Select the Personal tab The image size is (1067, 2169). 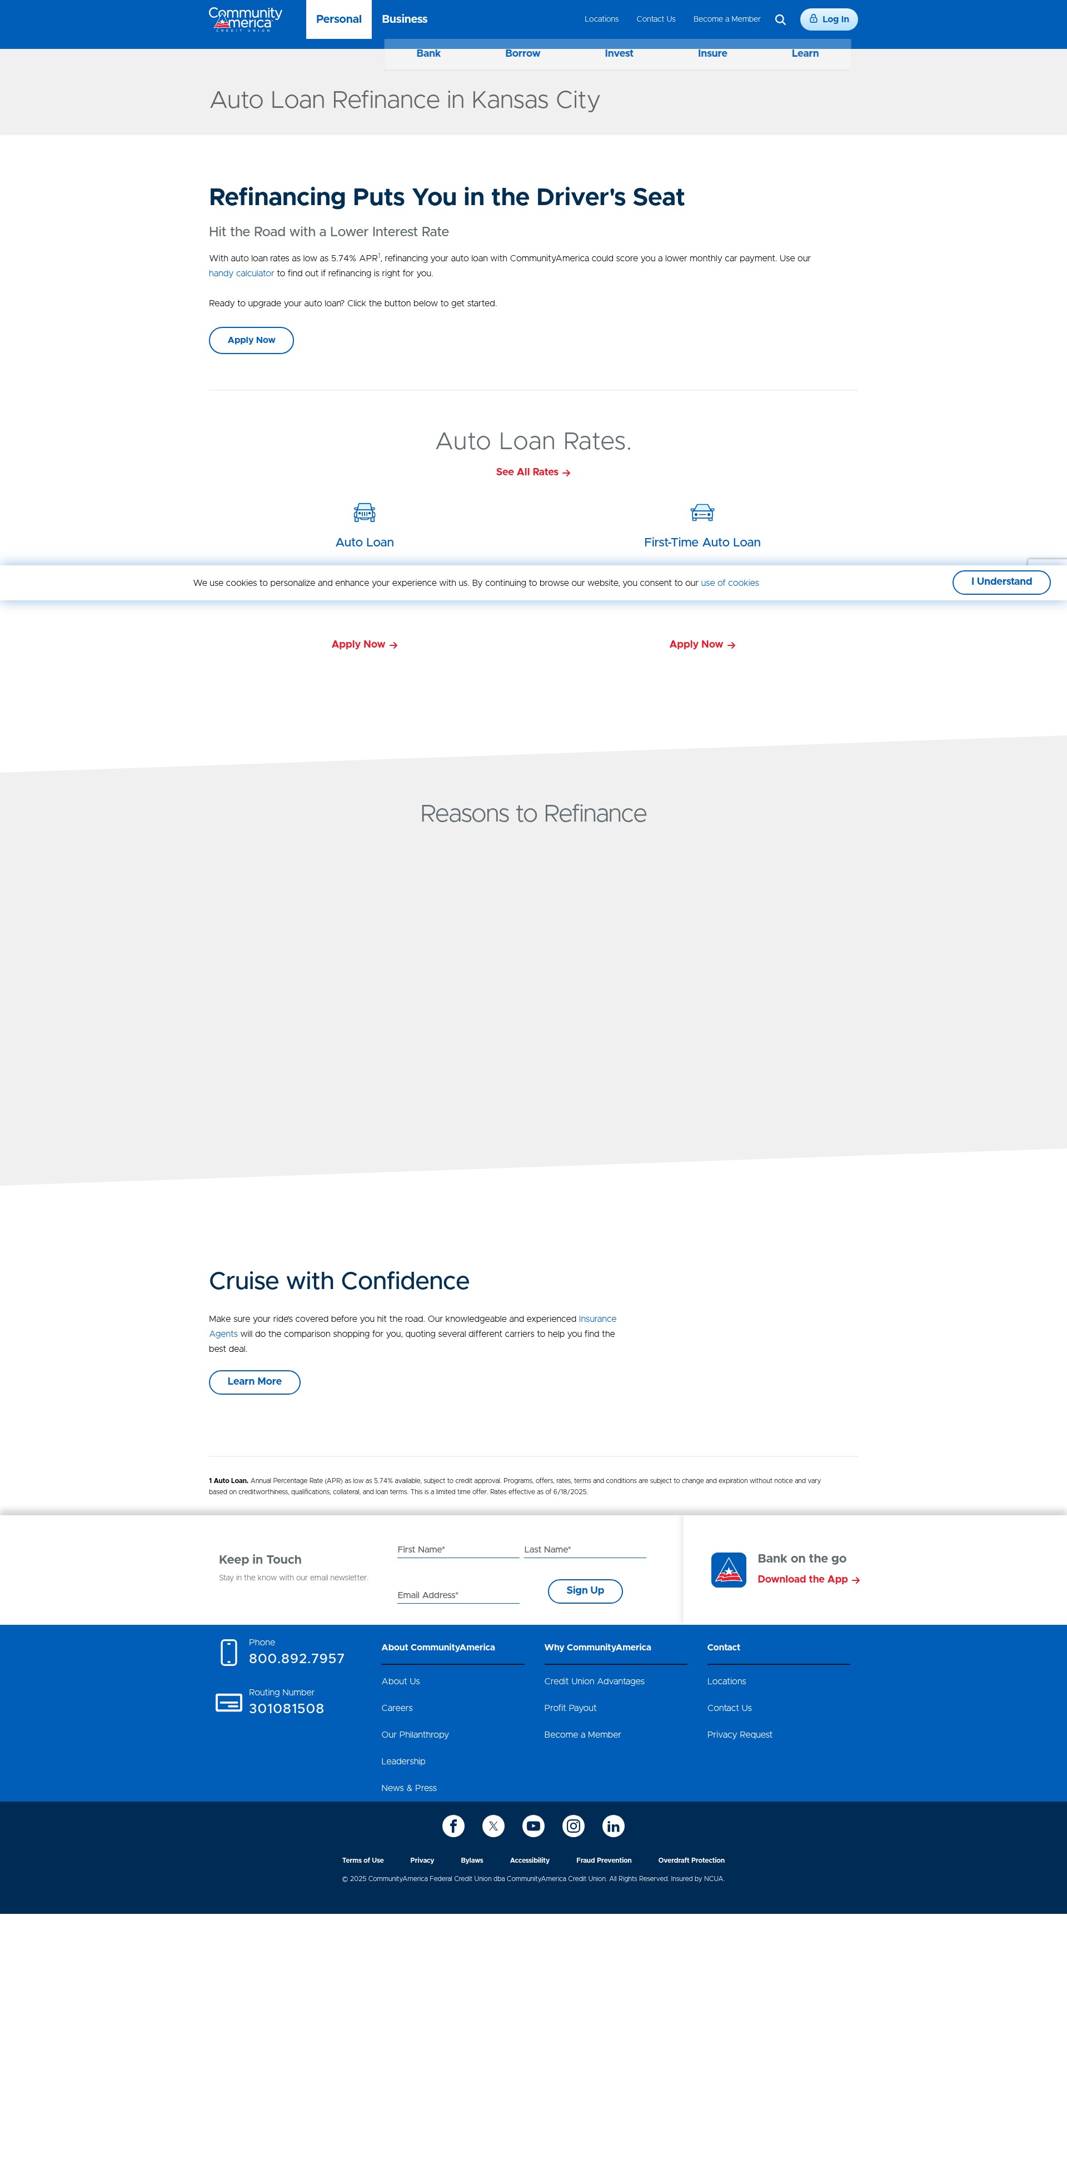(338, 19)
